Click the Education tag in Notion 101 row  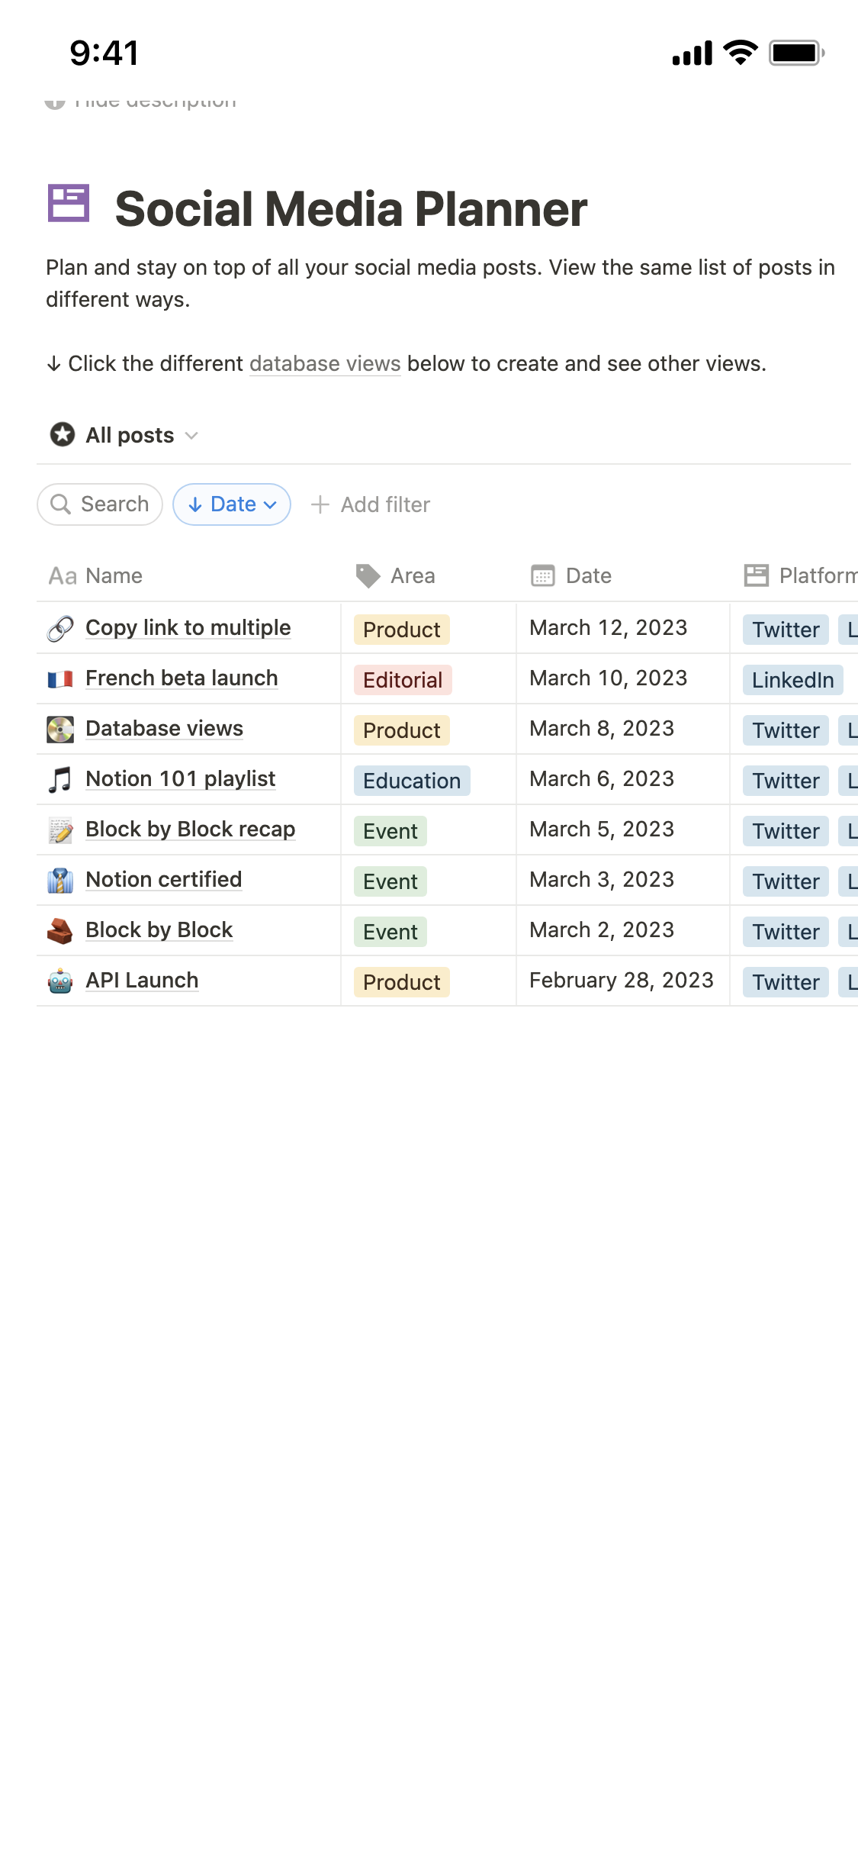tap(412, 781)
